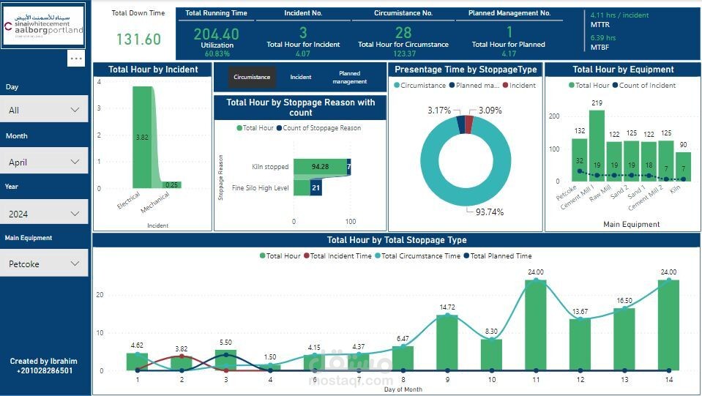Screen dimensions: 702x396
Task: Click the Incident legend swatch in donut chart
Action: point(506,85)
